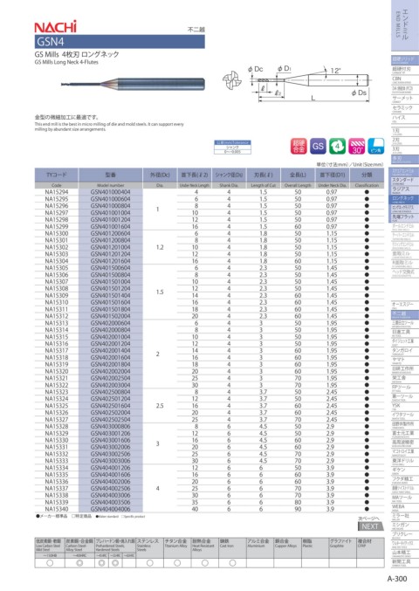Click the classification dot for NA15294
Image resolution: width=419 pixels, height=591 pixels.
pos(367,192)
